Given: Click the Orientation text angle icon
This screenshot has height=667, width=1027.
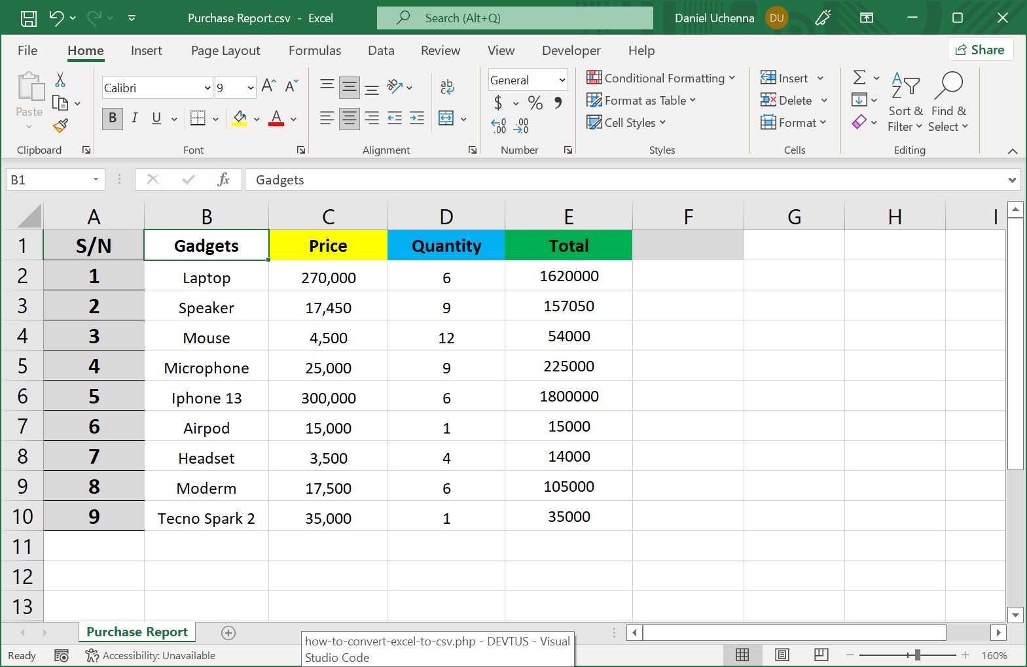Looking at the screenshot, I should click(395, 86).
